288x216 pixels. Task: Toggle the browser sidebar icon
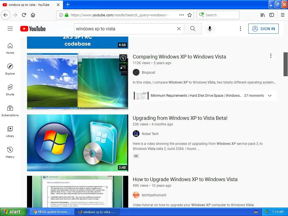point(272,15)
